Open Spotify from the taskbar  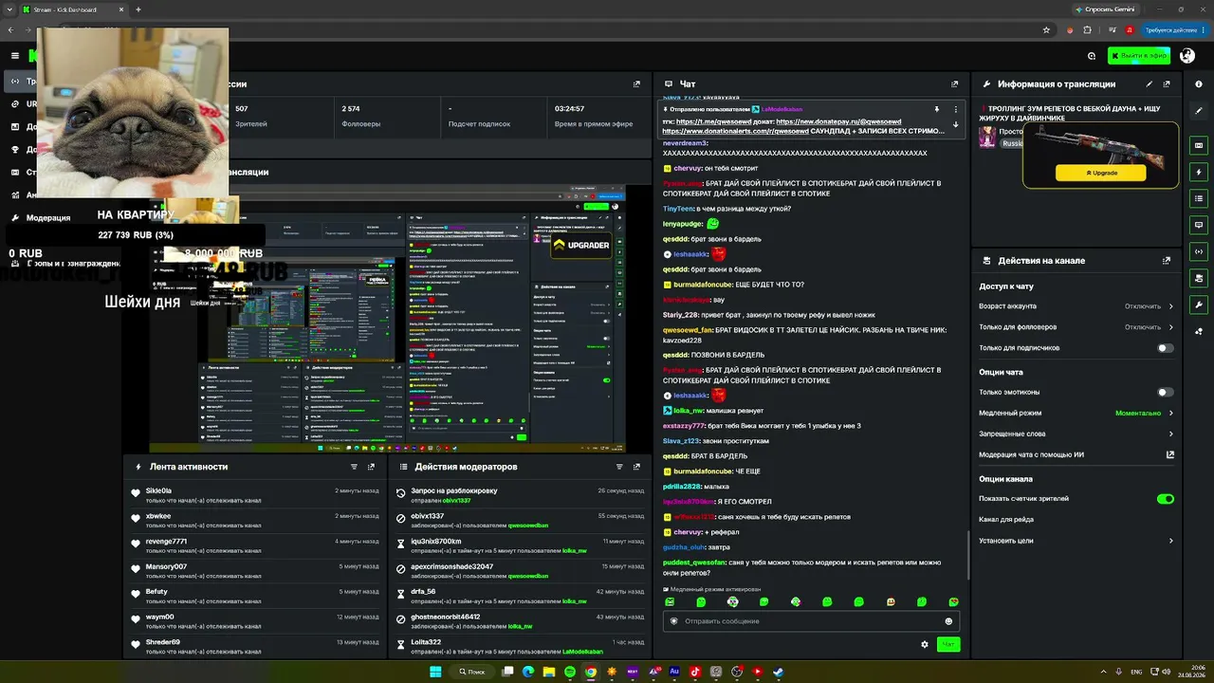pyautogui.click(x=570, y=672)
